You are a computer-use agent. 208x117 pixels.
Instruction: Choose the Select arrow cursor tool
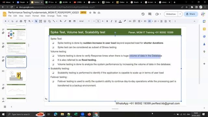[x=36, y=21]
